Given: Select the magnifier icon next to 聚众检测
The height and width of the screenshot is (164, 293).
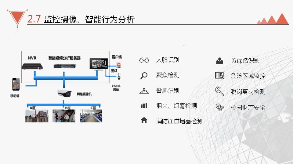Looking at the screenshot, I should click(144, 75).
